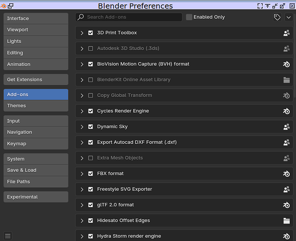This screenshot has width=296, height=241.
Task: Enable the Extra Mesh Objects add-on
Action: pyautogui.click(x=91, y=158)
